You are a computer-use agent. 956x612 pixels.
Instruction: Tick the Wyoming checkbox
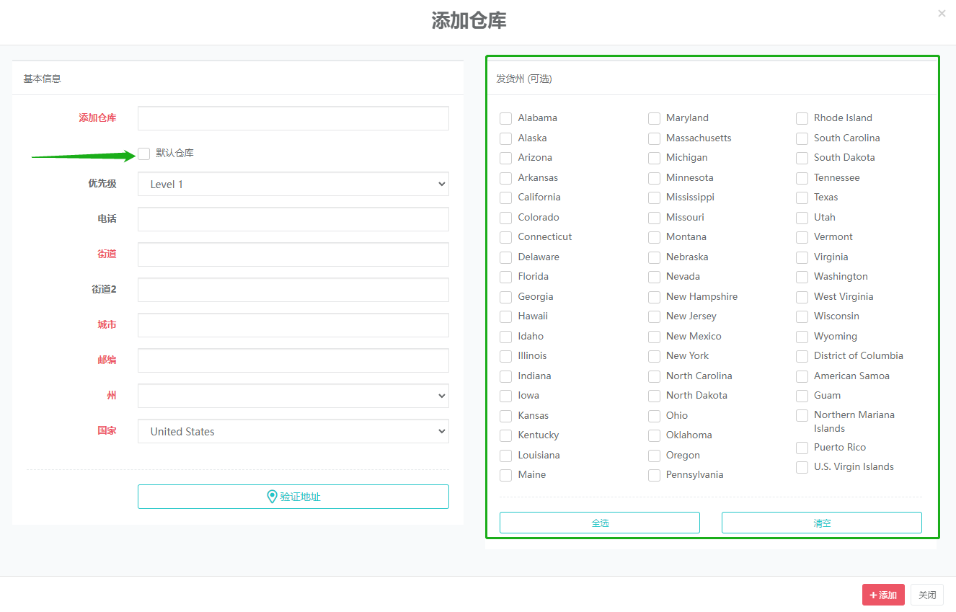tap(802, 337)
